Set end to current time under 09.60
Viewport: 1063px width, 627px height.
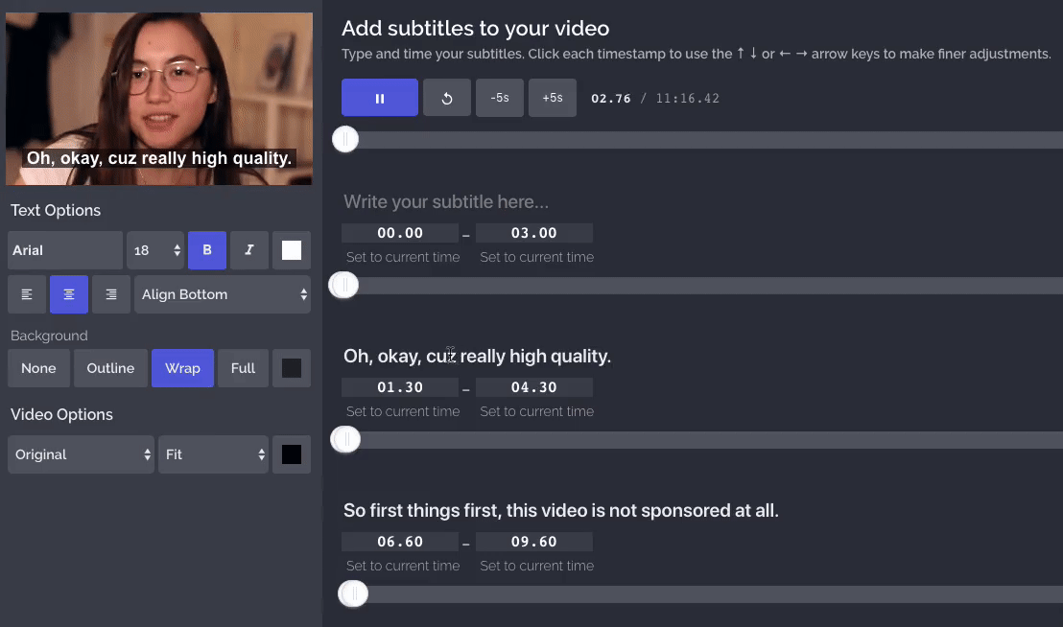point(537,566)
